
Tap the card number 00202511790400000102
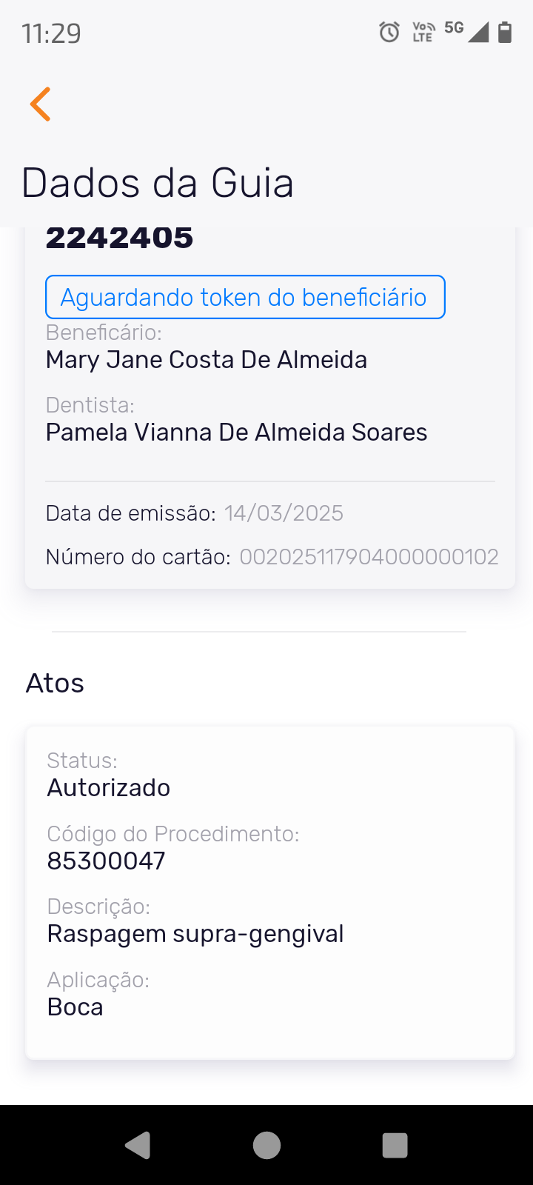click(x=369, y=557)
